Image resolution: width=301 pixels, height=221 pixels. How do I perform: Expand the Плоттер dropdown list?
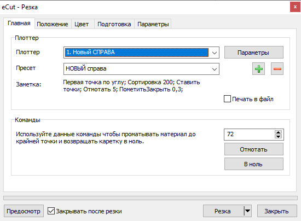click(215, 53)
